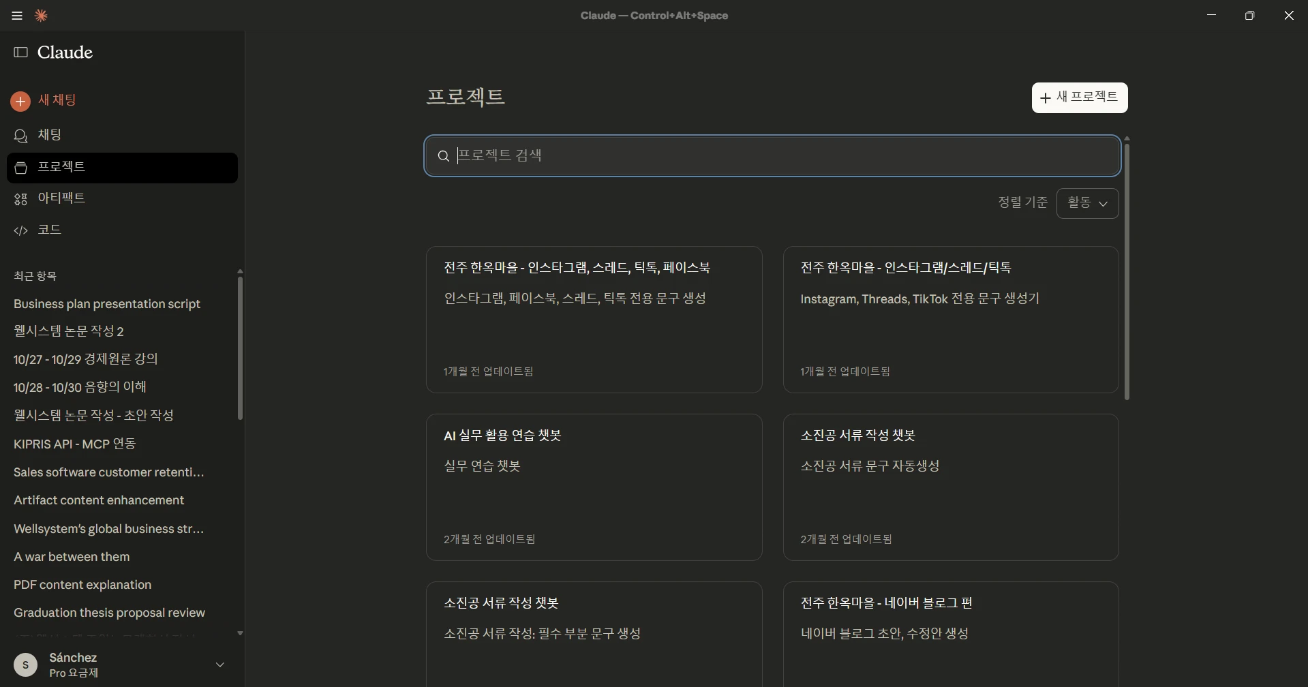Screen dimensions: 1308x687
Task: Click the Claude starburst logo icon
Action: tap(41, 16)
